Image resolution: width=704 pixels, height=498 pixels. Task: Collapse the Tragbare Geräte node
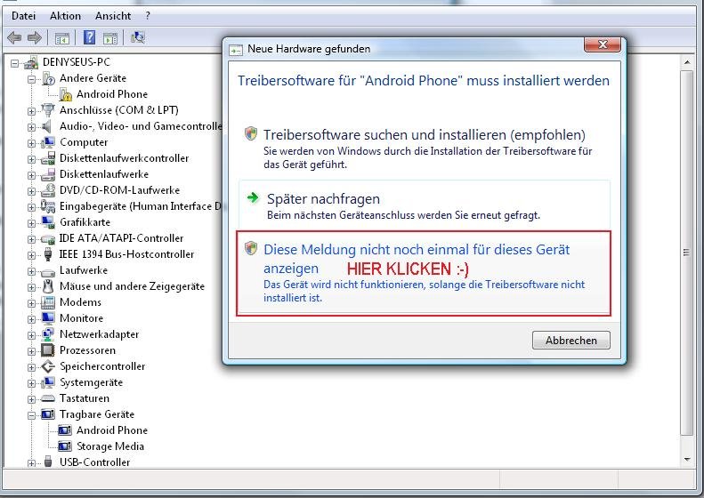pyautogui.click(x=31, y=415)
